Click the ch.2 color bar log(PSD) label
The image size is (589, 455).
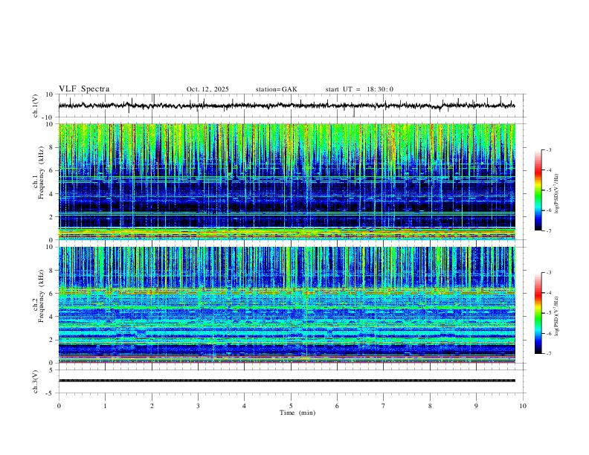pos(557,316)
